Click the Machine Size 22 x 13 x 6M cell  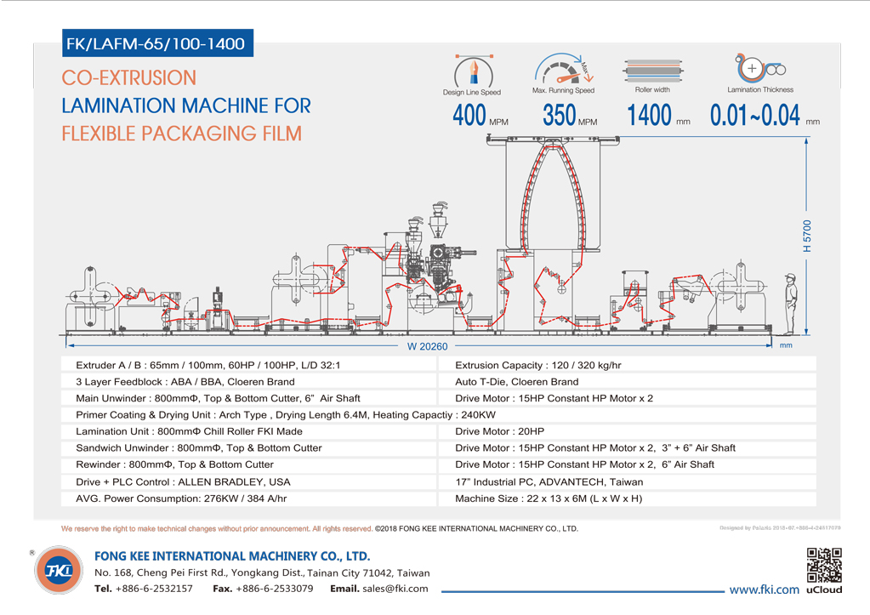(x=627, y=498)
